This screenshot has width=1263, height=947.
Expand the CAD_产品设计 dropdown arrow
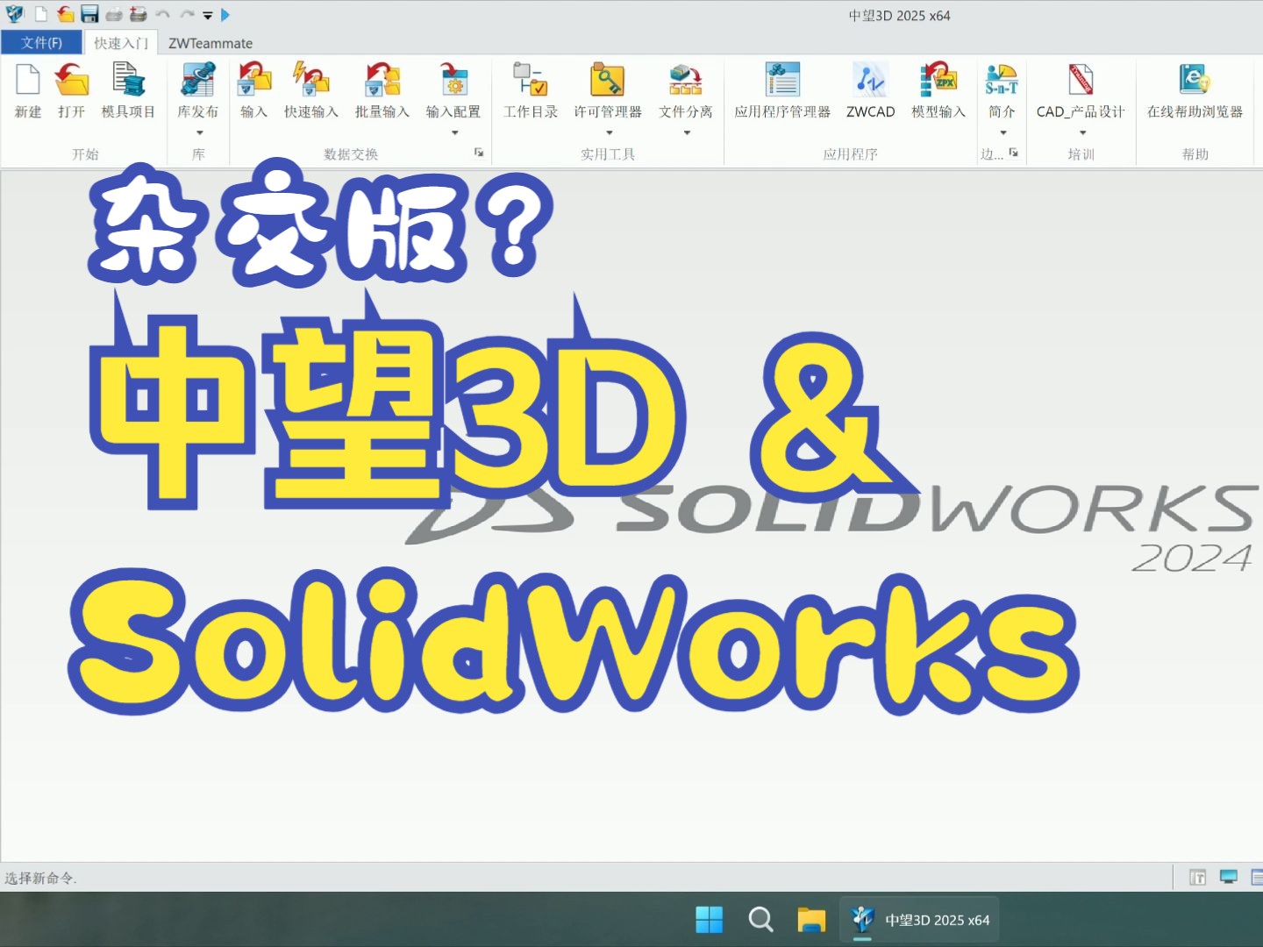pos(1082,132)
